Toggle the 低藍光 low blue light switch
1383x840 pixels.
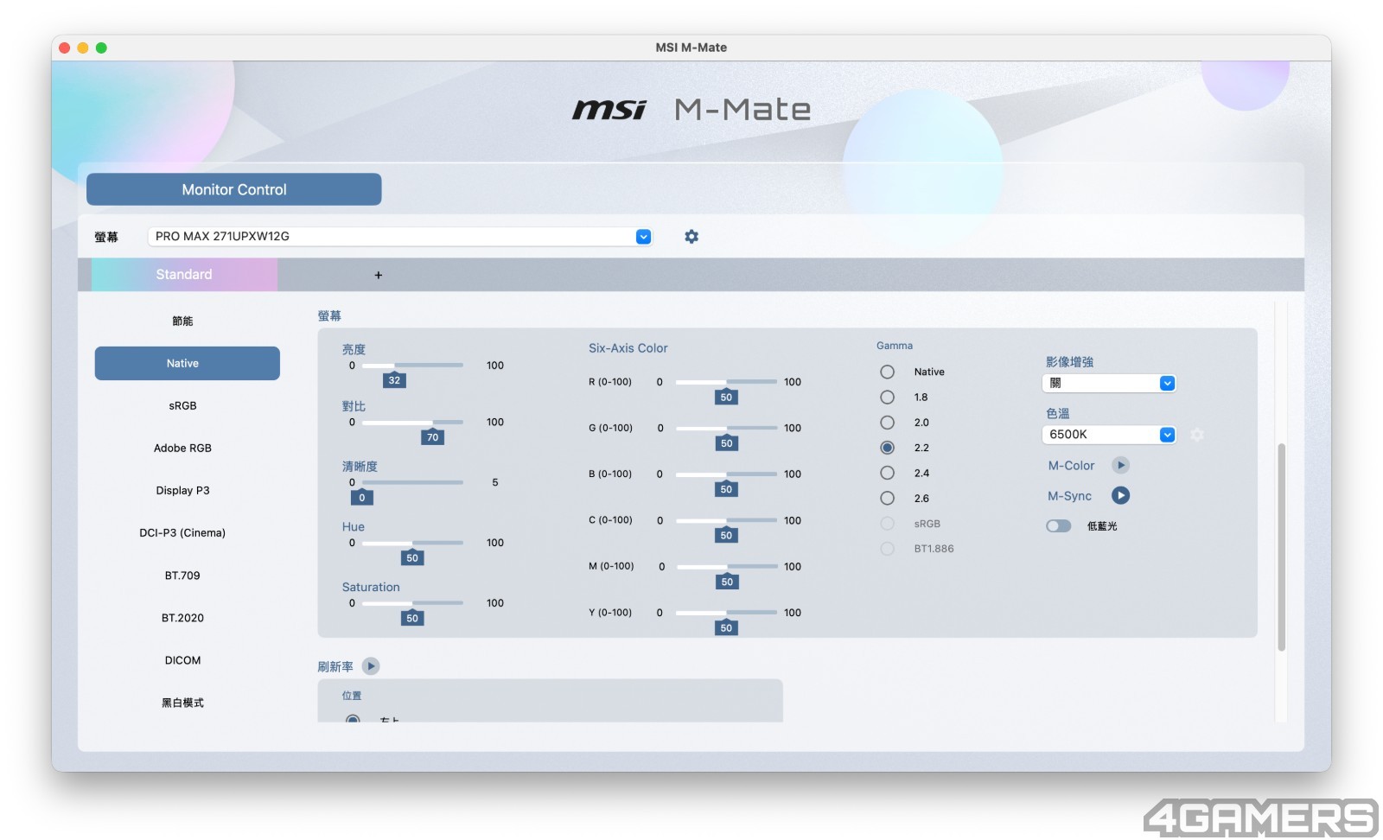pyautogui.click(x=1058, y=525)
